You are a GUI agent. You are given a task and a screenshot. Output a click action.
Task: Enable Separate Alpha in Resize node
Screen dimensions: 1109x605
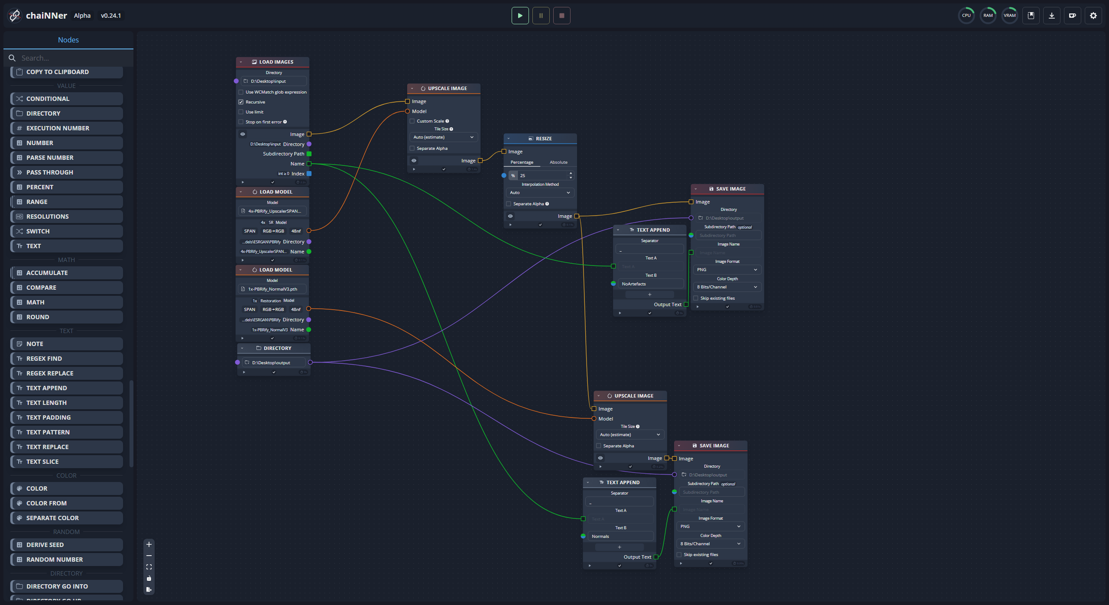(x=509, y=204)
